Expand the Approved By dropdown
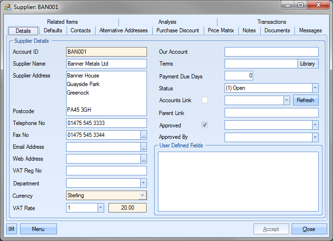Screen dimensions: 333x241 315,137
